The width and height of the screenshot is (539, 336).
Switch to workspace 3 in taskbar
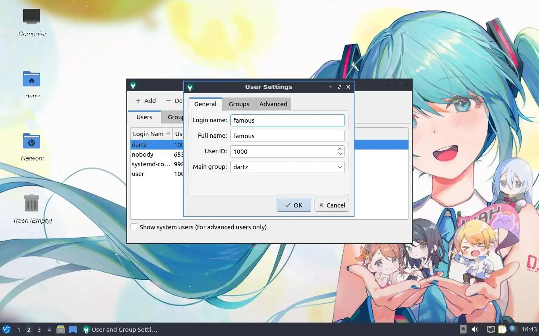39,330
